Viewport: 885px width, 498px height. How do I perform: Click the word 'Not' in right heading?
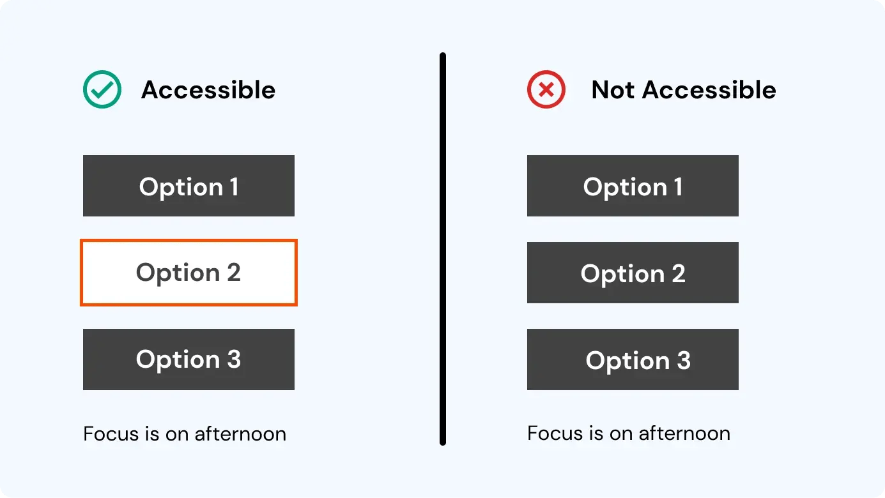tap(613, 90)
